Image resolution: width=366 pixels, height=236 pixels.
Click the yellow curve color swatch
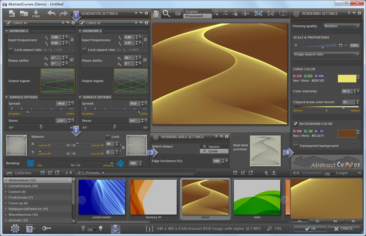point(347,79)
